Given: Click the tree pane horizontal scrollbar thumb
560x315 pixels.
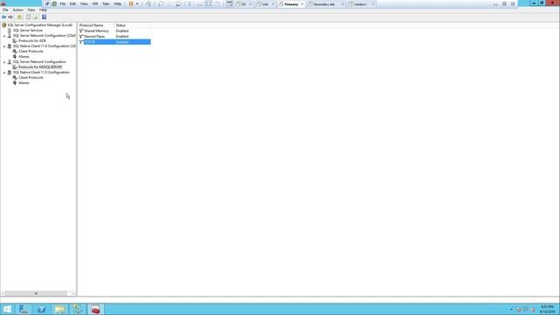Looking at the screenshot, I should point(36,294).
